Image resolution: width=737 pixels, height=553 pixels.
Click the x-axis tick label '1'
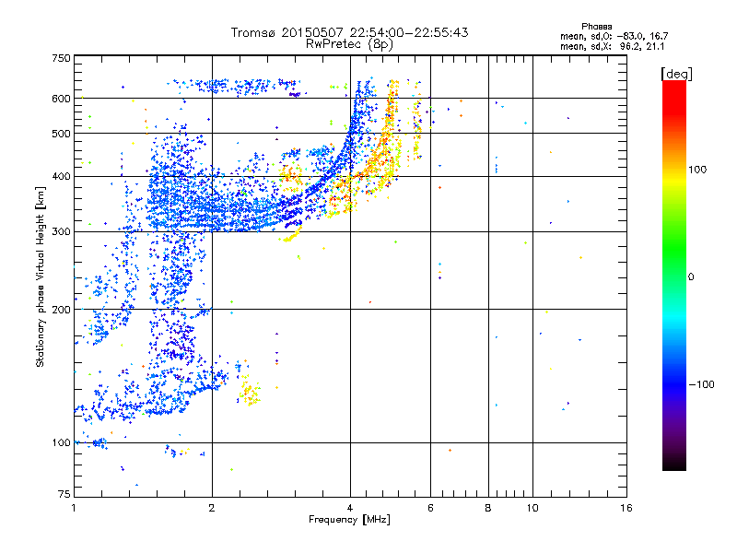coord(74,508)
